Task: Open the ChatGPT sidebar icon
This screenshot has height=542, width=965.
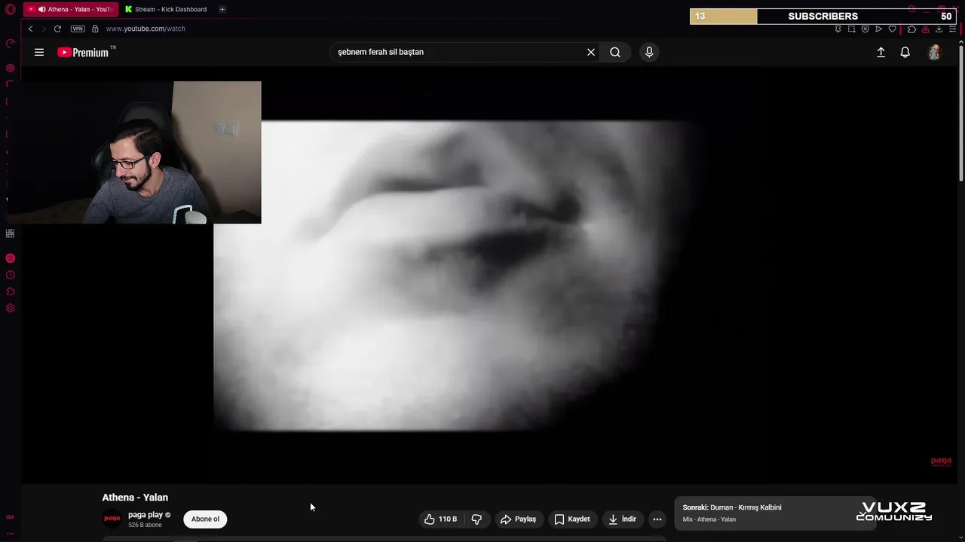Action: click(x=11, y=68)
